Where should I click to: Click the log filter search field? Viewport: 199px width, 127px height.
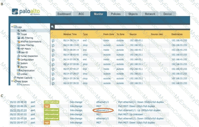pos(122,27)
